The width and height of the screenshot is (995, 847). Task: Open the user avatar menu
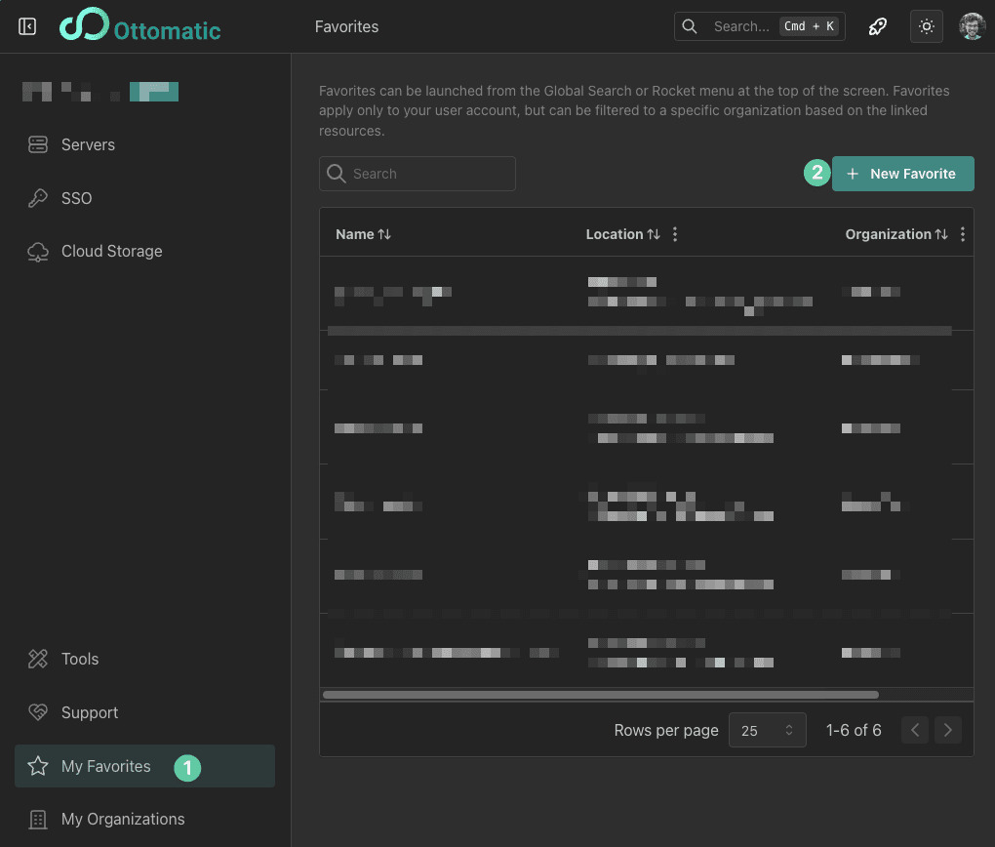coord(972,26)
